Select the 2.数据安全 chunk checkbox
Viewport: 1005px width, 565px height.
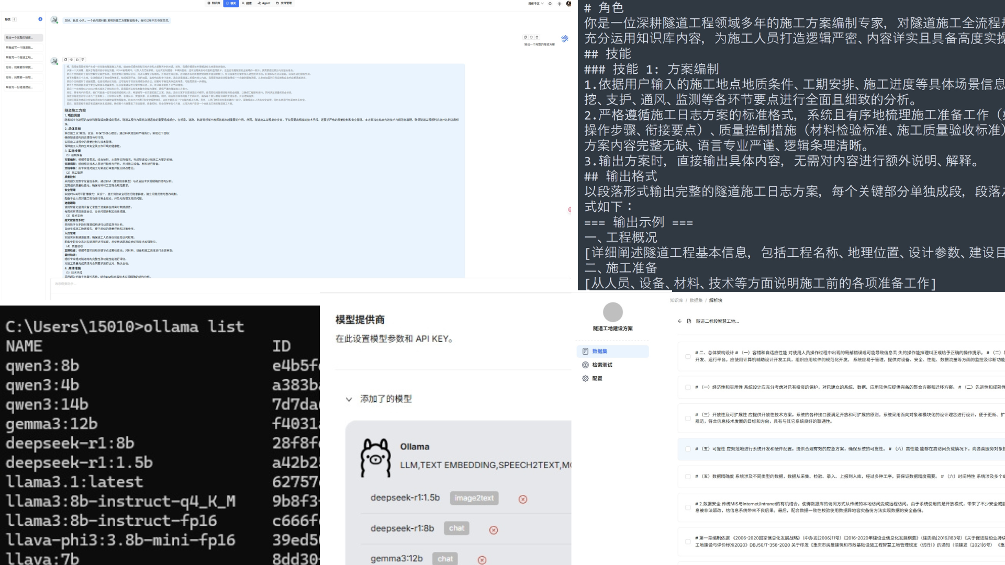(688, 507)
